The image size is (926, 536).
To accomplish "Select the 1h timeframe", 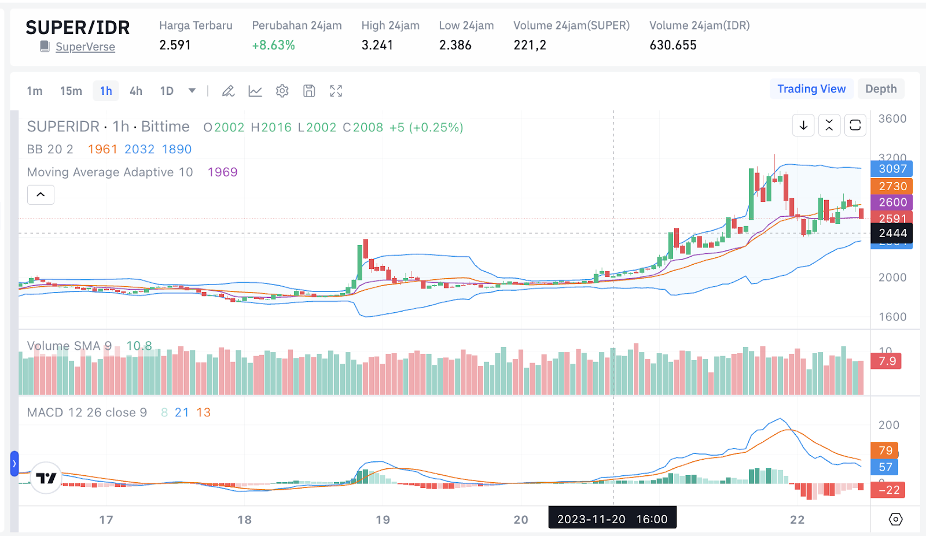I will click(106, 91).
